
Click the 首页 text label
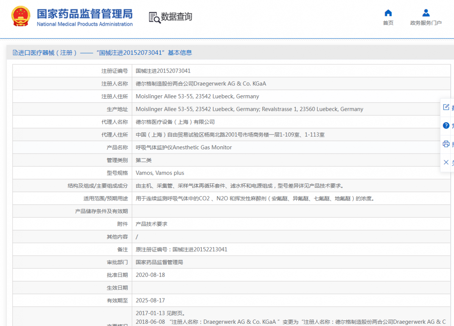point(388,23)
